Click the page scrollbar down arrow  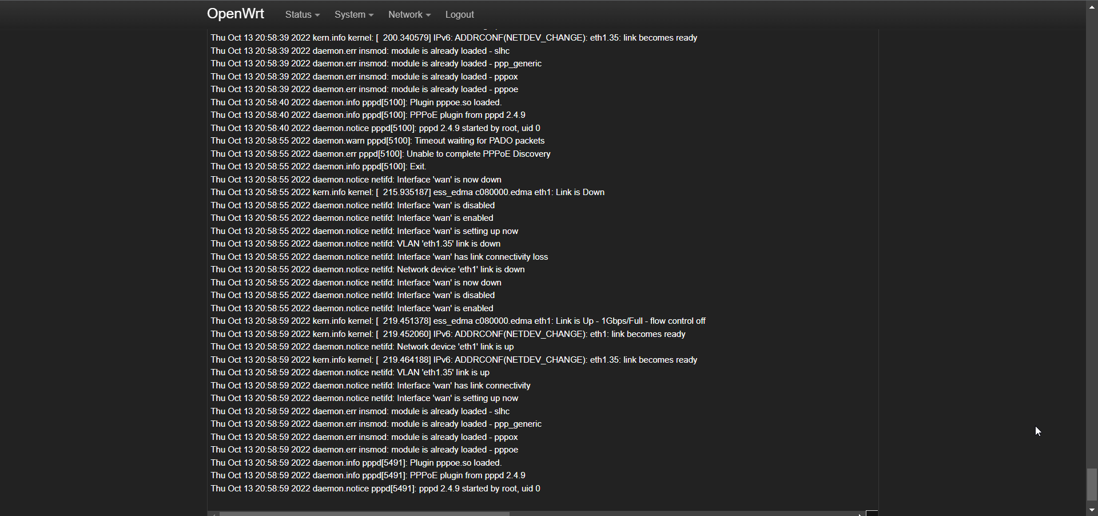(x=1092, y=510)
